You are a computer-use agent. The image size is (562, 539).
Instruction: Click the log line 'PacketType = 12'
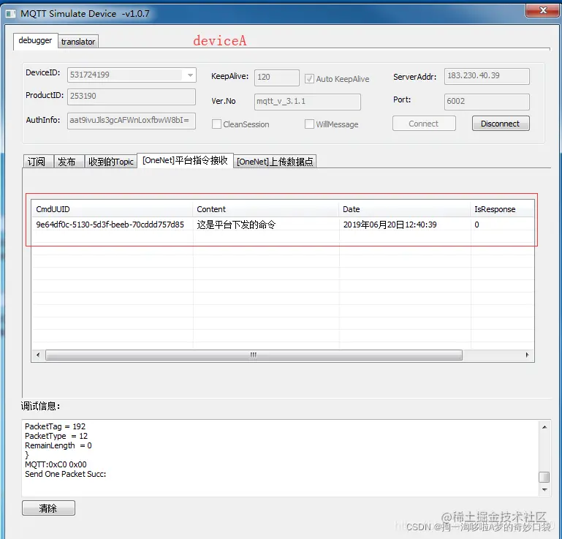[x=56, y=436]
